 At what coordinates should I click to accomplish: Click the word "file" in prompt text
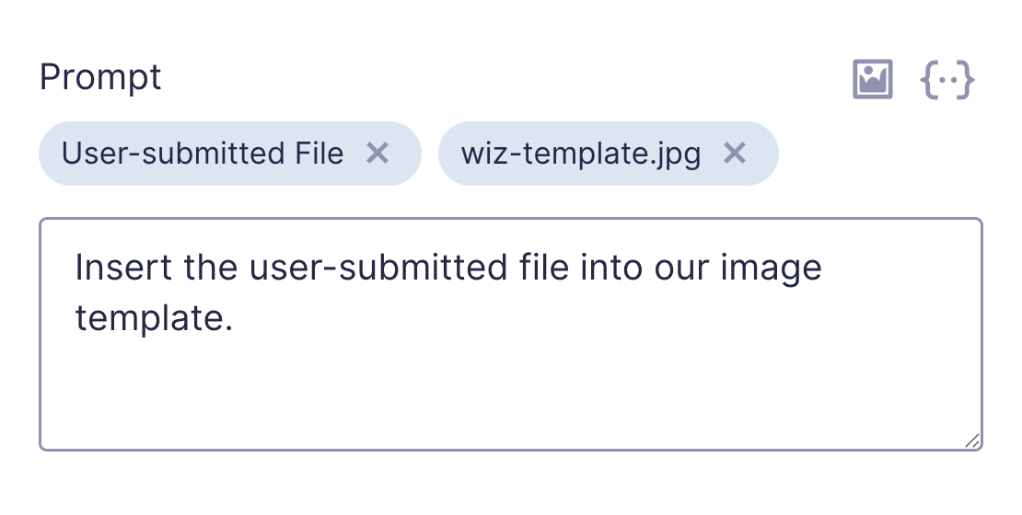(544, 268)
